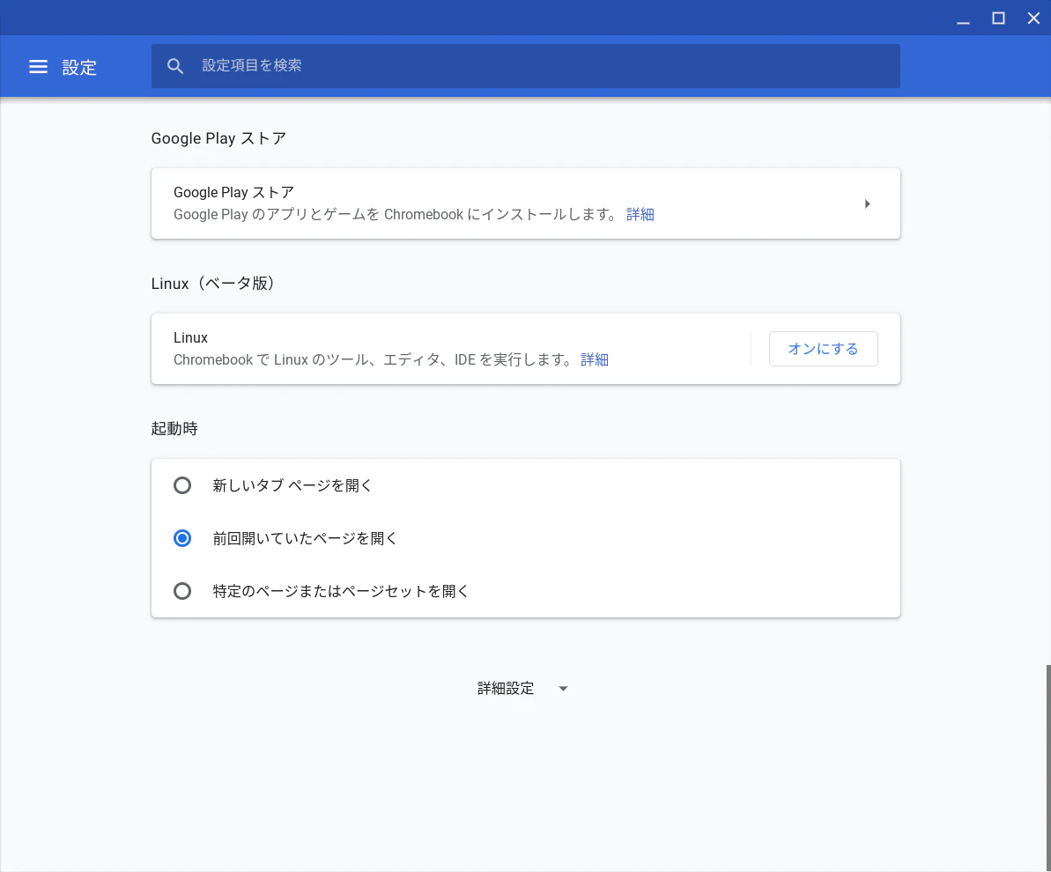Screen dimensions: 1051x872
Task: Click the 詳細設定 dropdown arrow
Action: 563,689
